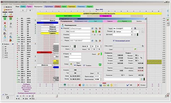Click the red X delete icon in left toolbar
This screenshot has height=103, width=171.
click(x=5, y=23)
